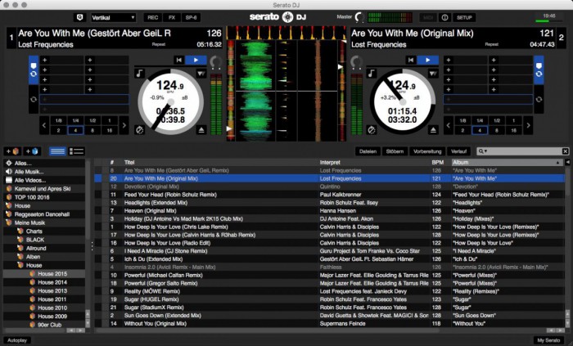Toggle the SP-6 sampler panel
Image resolution: width=573 pixels, height=346 pixels.
point(191,17)
